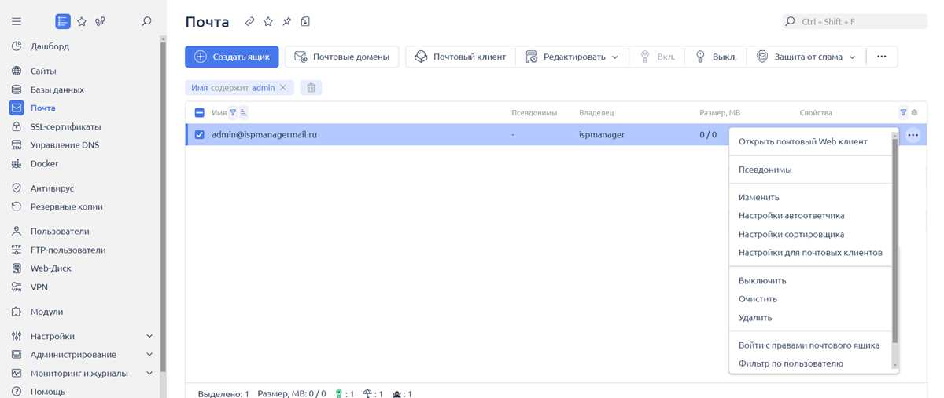Click the Размер, MB column header

[720, 113]
